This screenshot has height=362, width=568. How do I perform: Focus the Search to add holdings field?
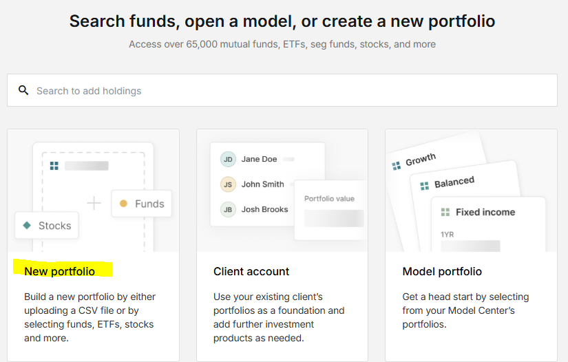282,90
